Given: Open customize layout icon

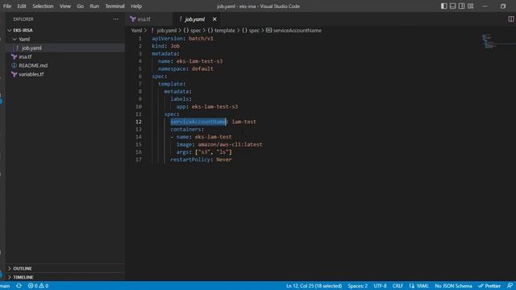Looking at the screenshot, I should pyautogui.click(x=471, y=6).
